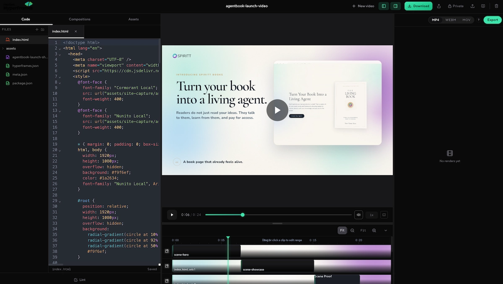Collapse the style fold arrow on line 7
The width and height of the screenshot is (503, 284).
60,77
